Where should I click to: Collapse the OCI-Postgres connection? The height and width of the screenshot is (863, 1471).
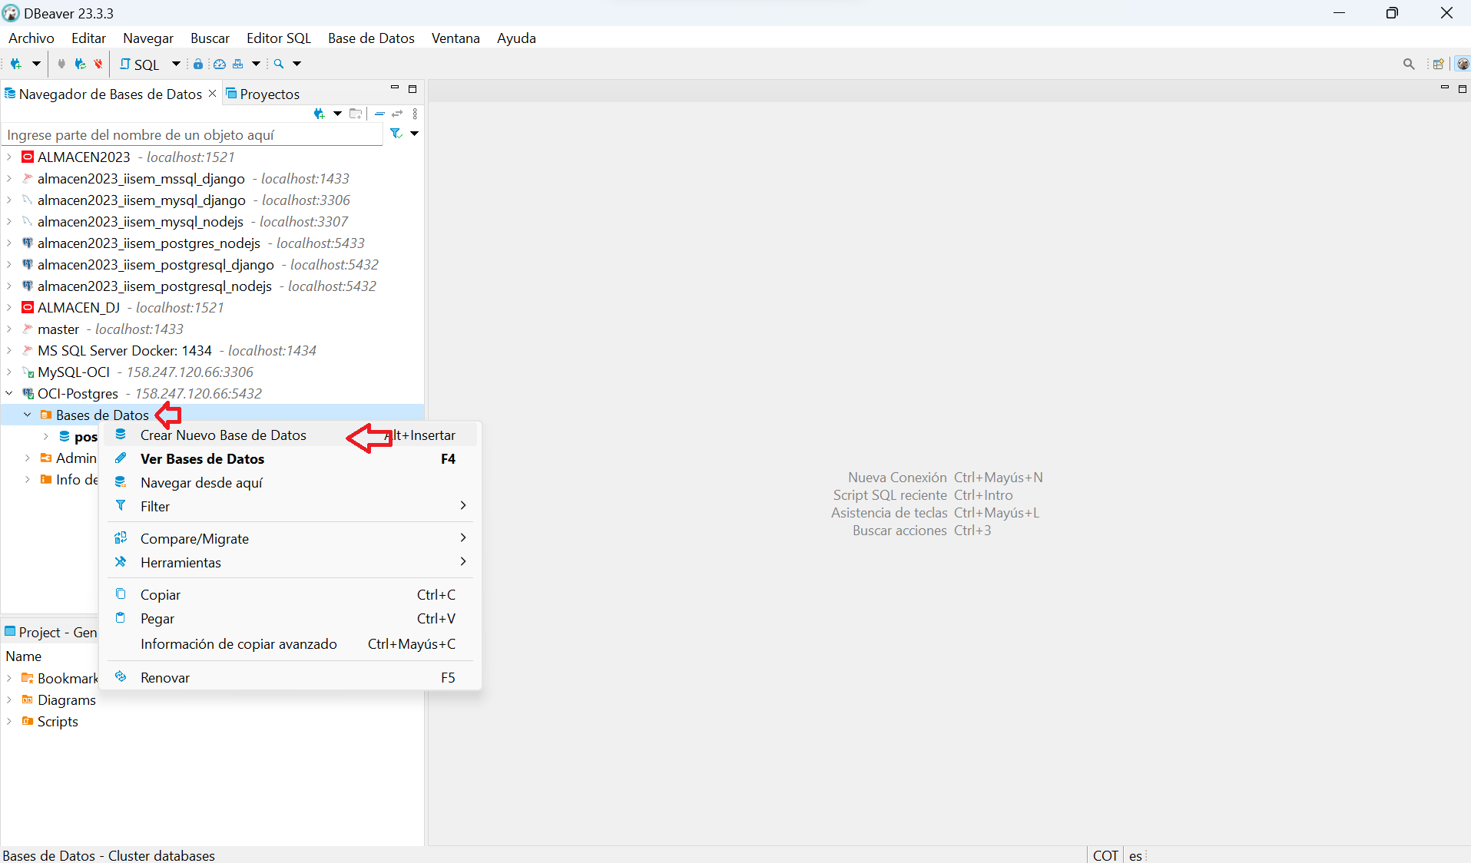pyautogui.click(x=9, y=393)
